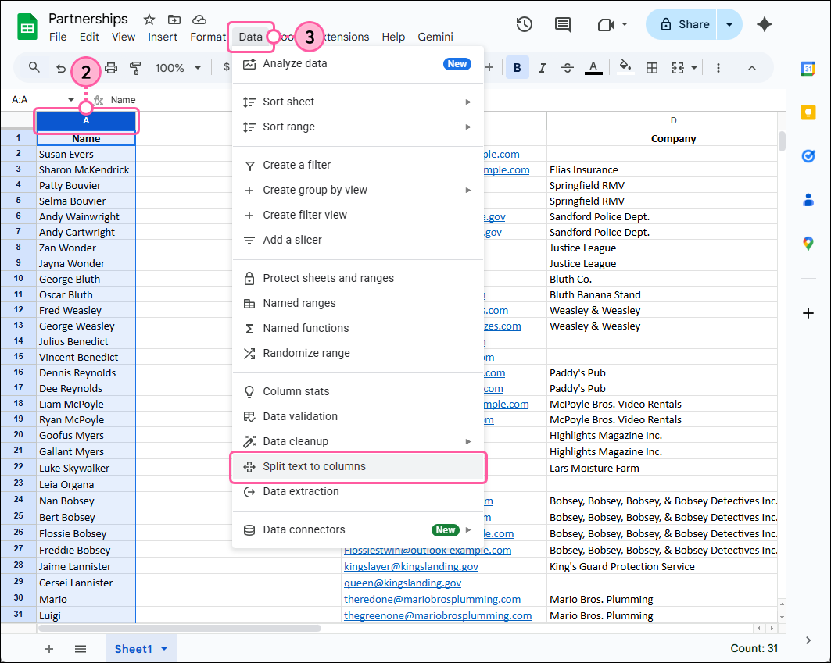
Task: Open Google Maps side panel
Action: (808, 243)
